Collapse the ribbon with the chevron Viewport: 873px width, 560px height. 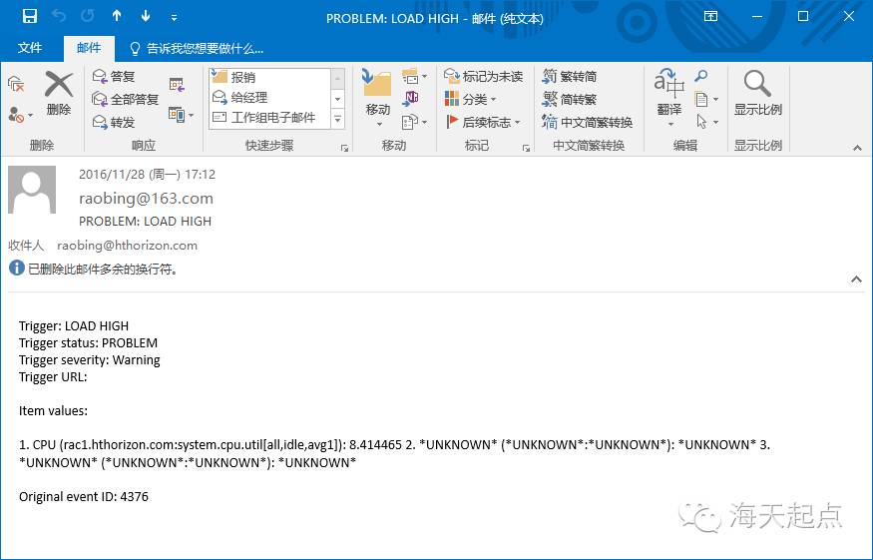(x=857, y=148)
